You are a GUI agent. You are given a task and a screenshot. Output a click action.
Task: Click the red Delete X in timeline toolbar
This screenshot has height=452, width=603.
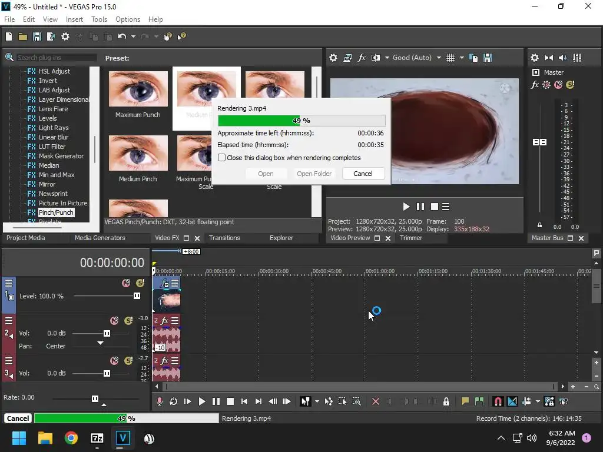coord(376,401)
